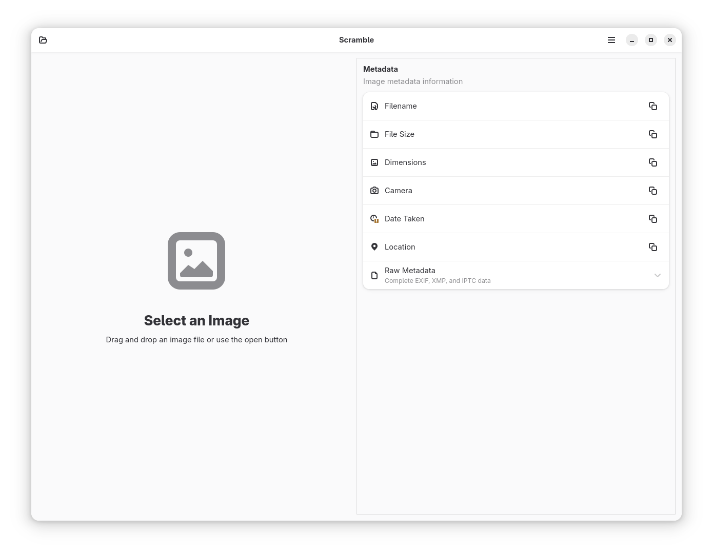Click the Date Taken clock icon
The width and height of the screenshot is (713, 555).
(374, 219)
